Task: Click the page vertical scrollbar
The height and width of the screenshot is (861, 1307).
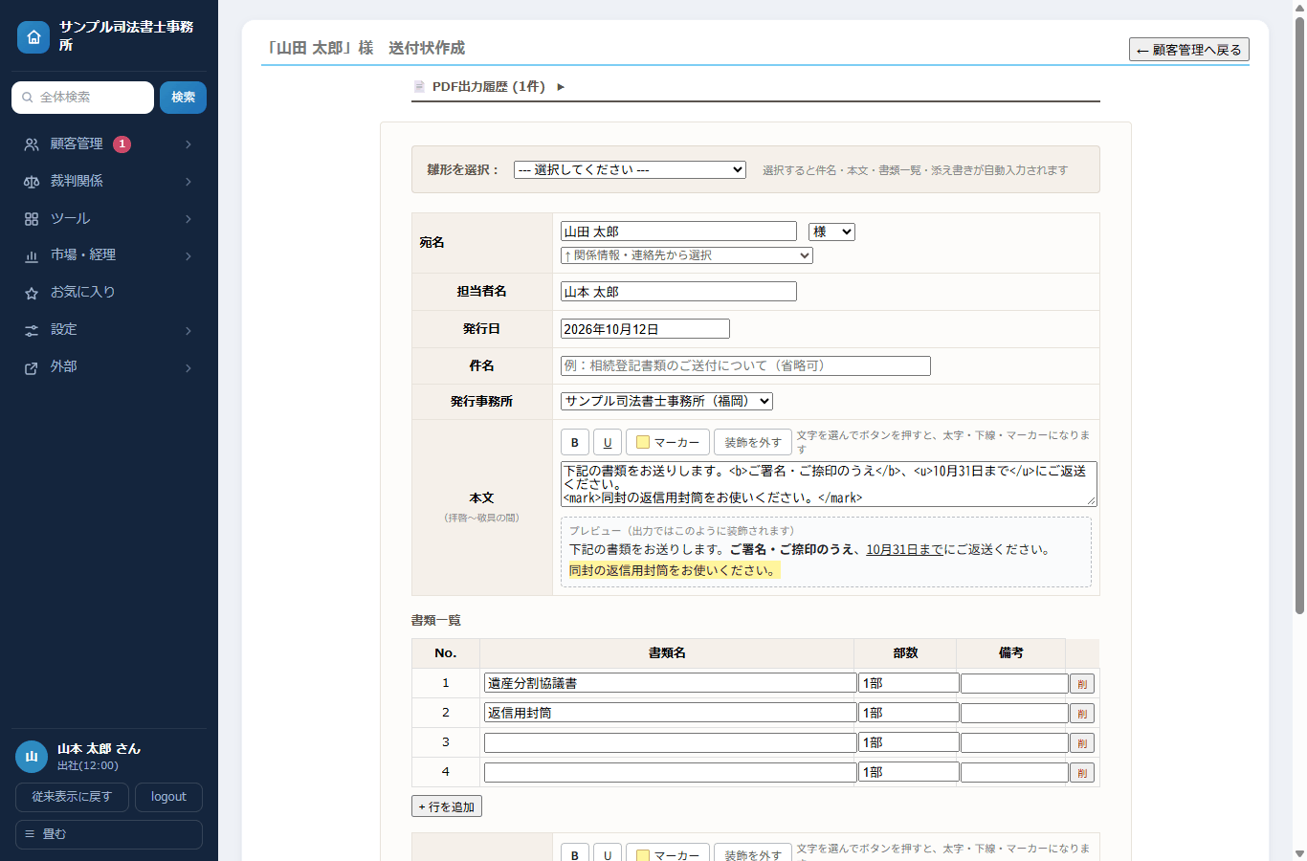Action: tap(1299, 316)
